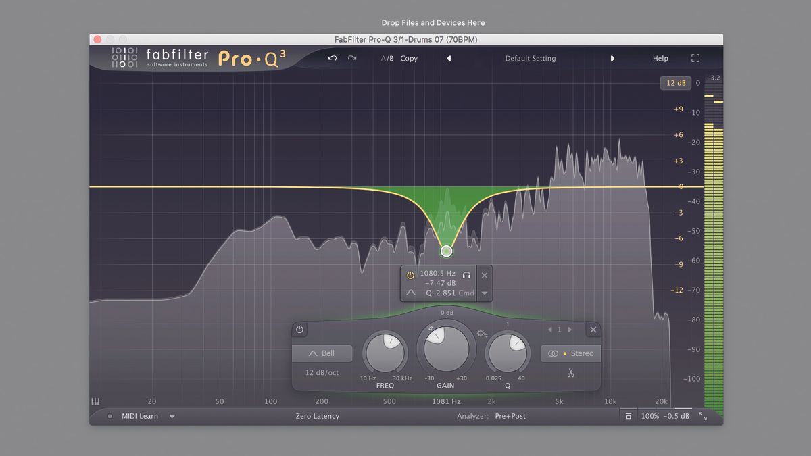The image size is (811, 456).
Task: Click the Undo arrow icon
Action: [331, 58]
